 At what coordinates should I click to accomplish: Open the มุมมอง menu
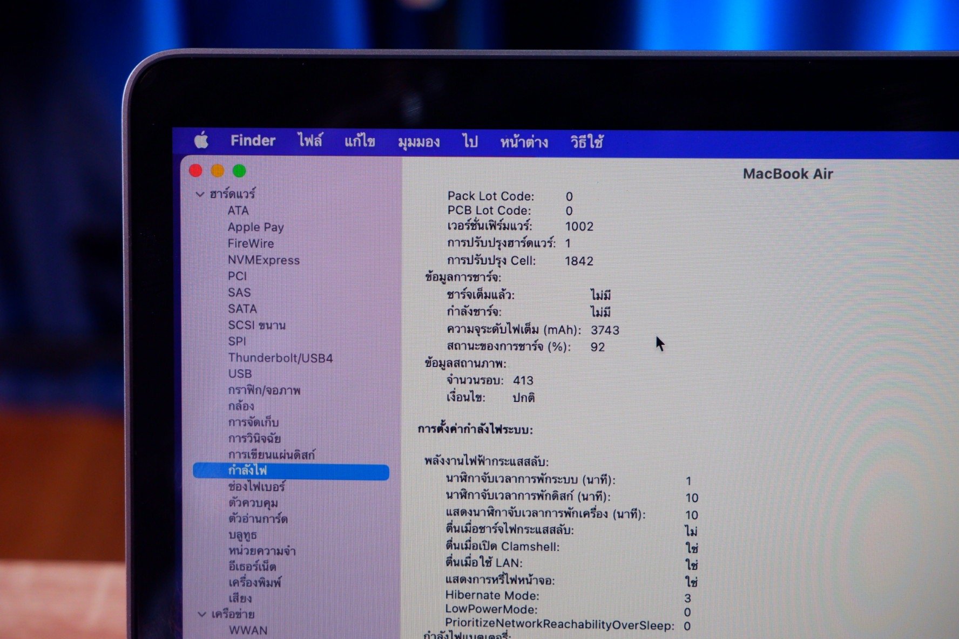[x=418, y=142]
